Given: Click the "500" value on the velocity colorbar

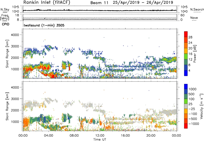Looking at the screenshot, I should pyautogui.click(x=191, y=94).
